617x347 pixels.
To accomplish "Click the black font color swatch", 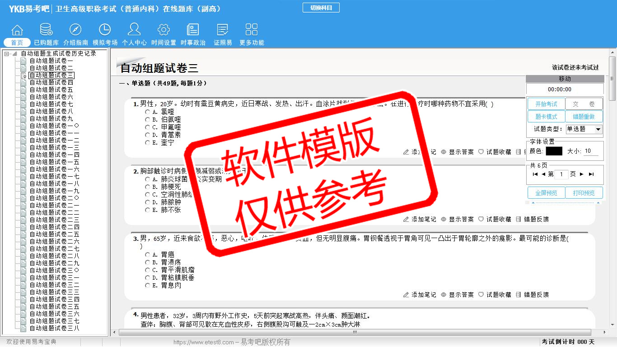I will [x=554, y=151].
